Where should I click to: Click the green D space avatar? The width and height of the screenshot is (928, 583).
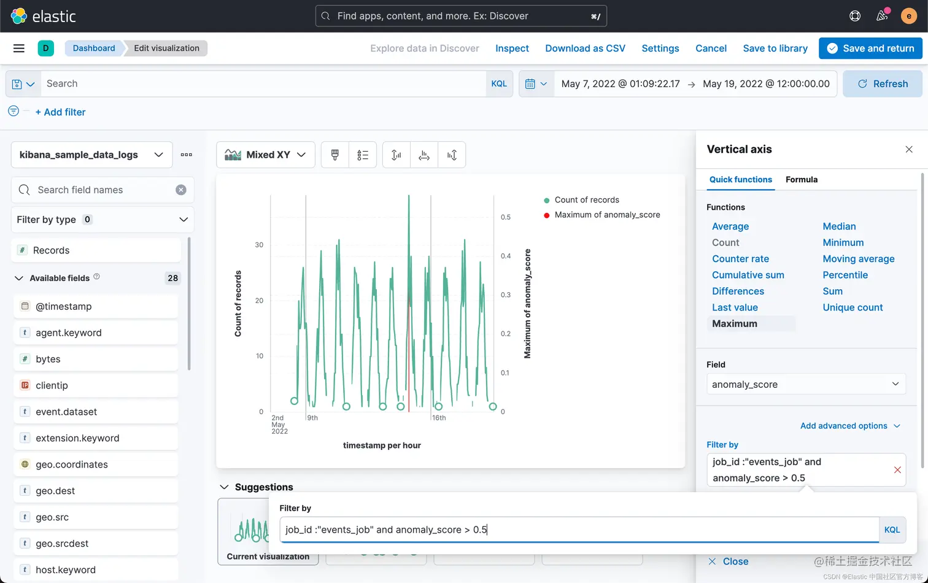(45, 48)
